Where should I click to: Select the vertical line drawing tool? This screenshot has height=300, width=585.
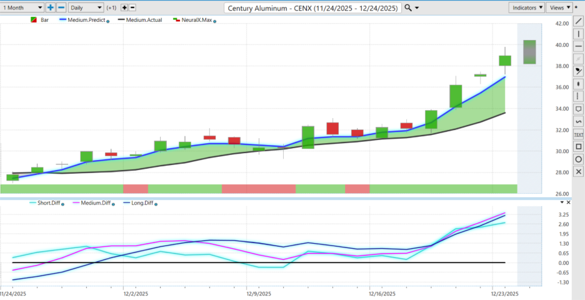coord(578,33)
